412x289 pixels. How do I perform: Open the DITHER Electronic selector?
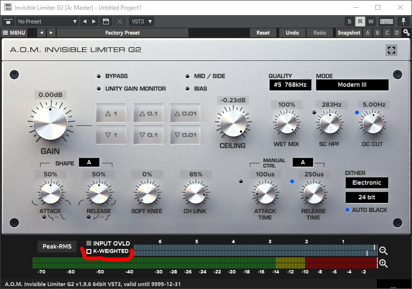click(x=367, y=183)
